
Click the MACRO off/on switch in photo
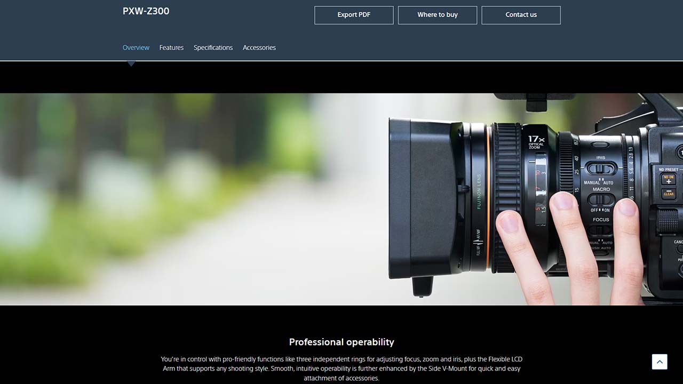(x=601, y=199)
